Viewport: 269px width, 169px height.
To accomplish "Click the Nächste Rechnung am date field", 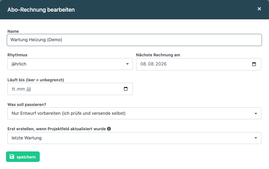I will (x=198, y=64).
